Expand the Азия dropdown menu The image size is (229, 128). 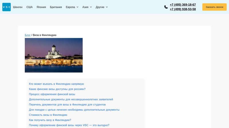87,7
